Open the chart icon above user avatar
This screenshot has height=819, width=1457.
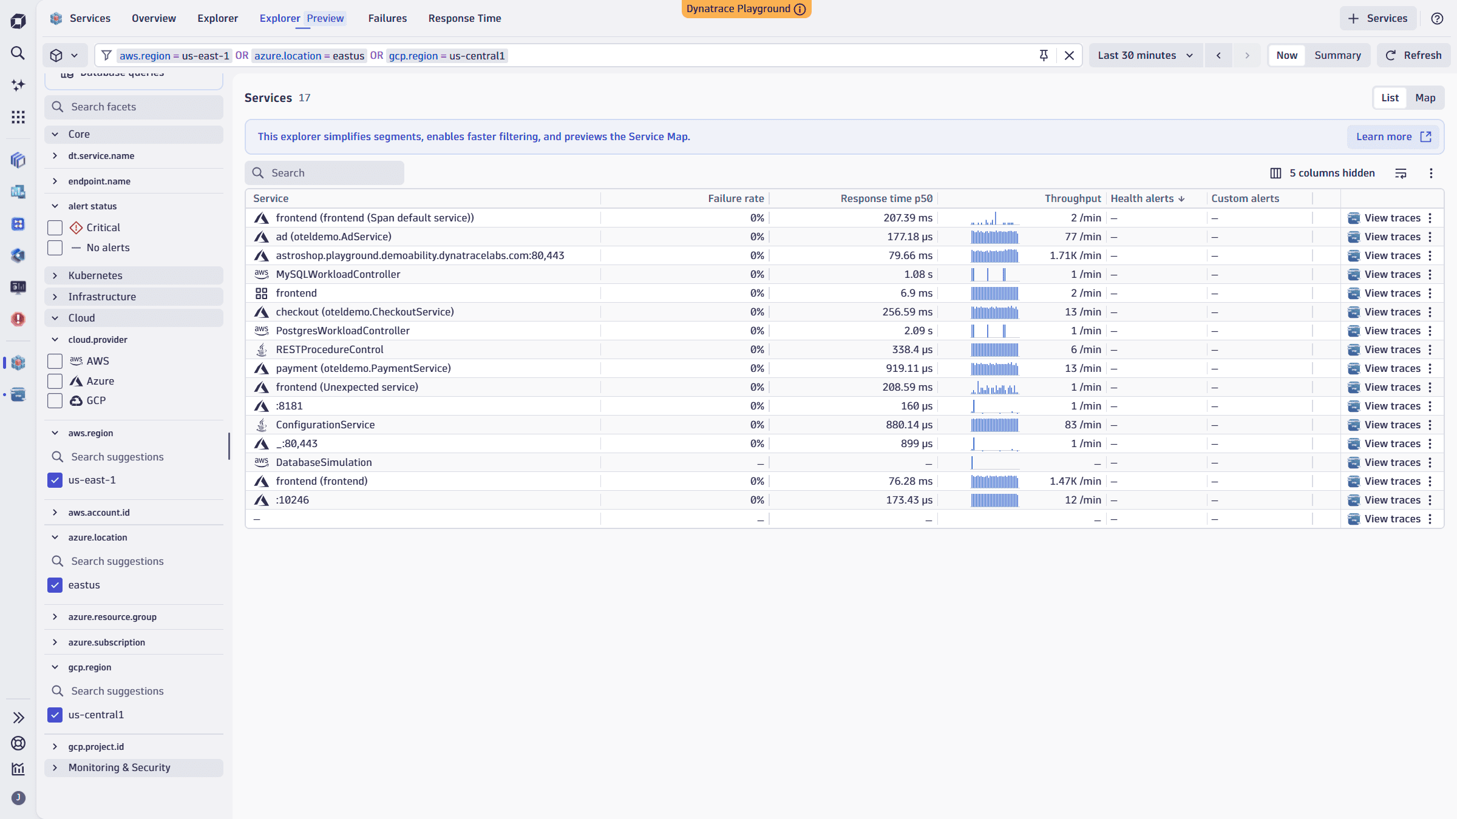[18, 769]
